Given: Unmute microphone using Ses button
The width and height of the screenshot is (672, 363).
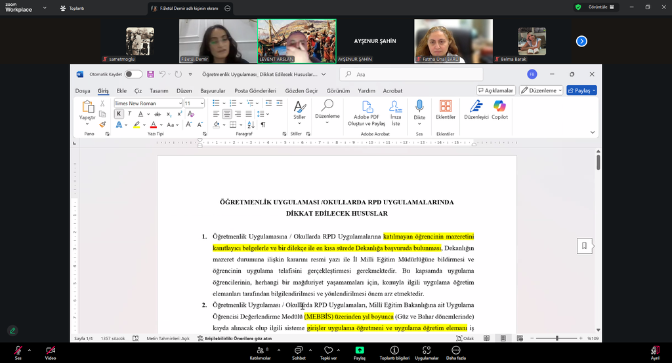Looking at the screenshot, I should 18,353.
